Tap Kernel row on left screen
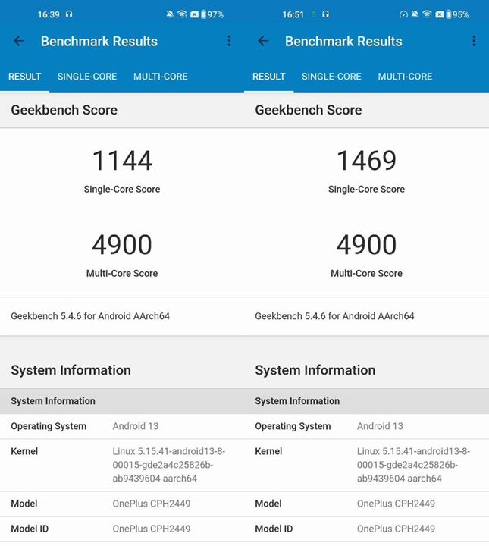The width and height of the screenshot is (489, 546). click(121, 465)
